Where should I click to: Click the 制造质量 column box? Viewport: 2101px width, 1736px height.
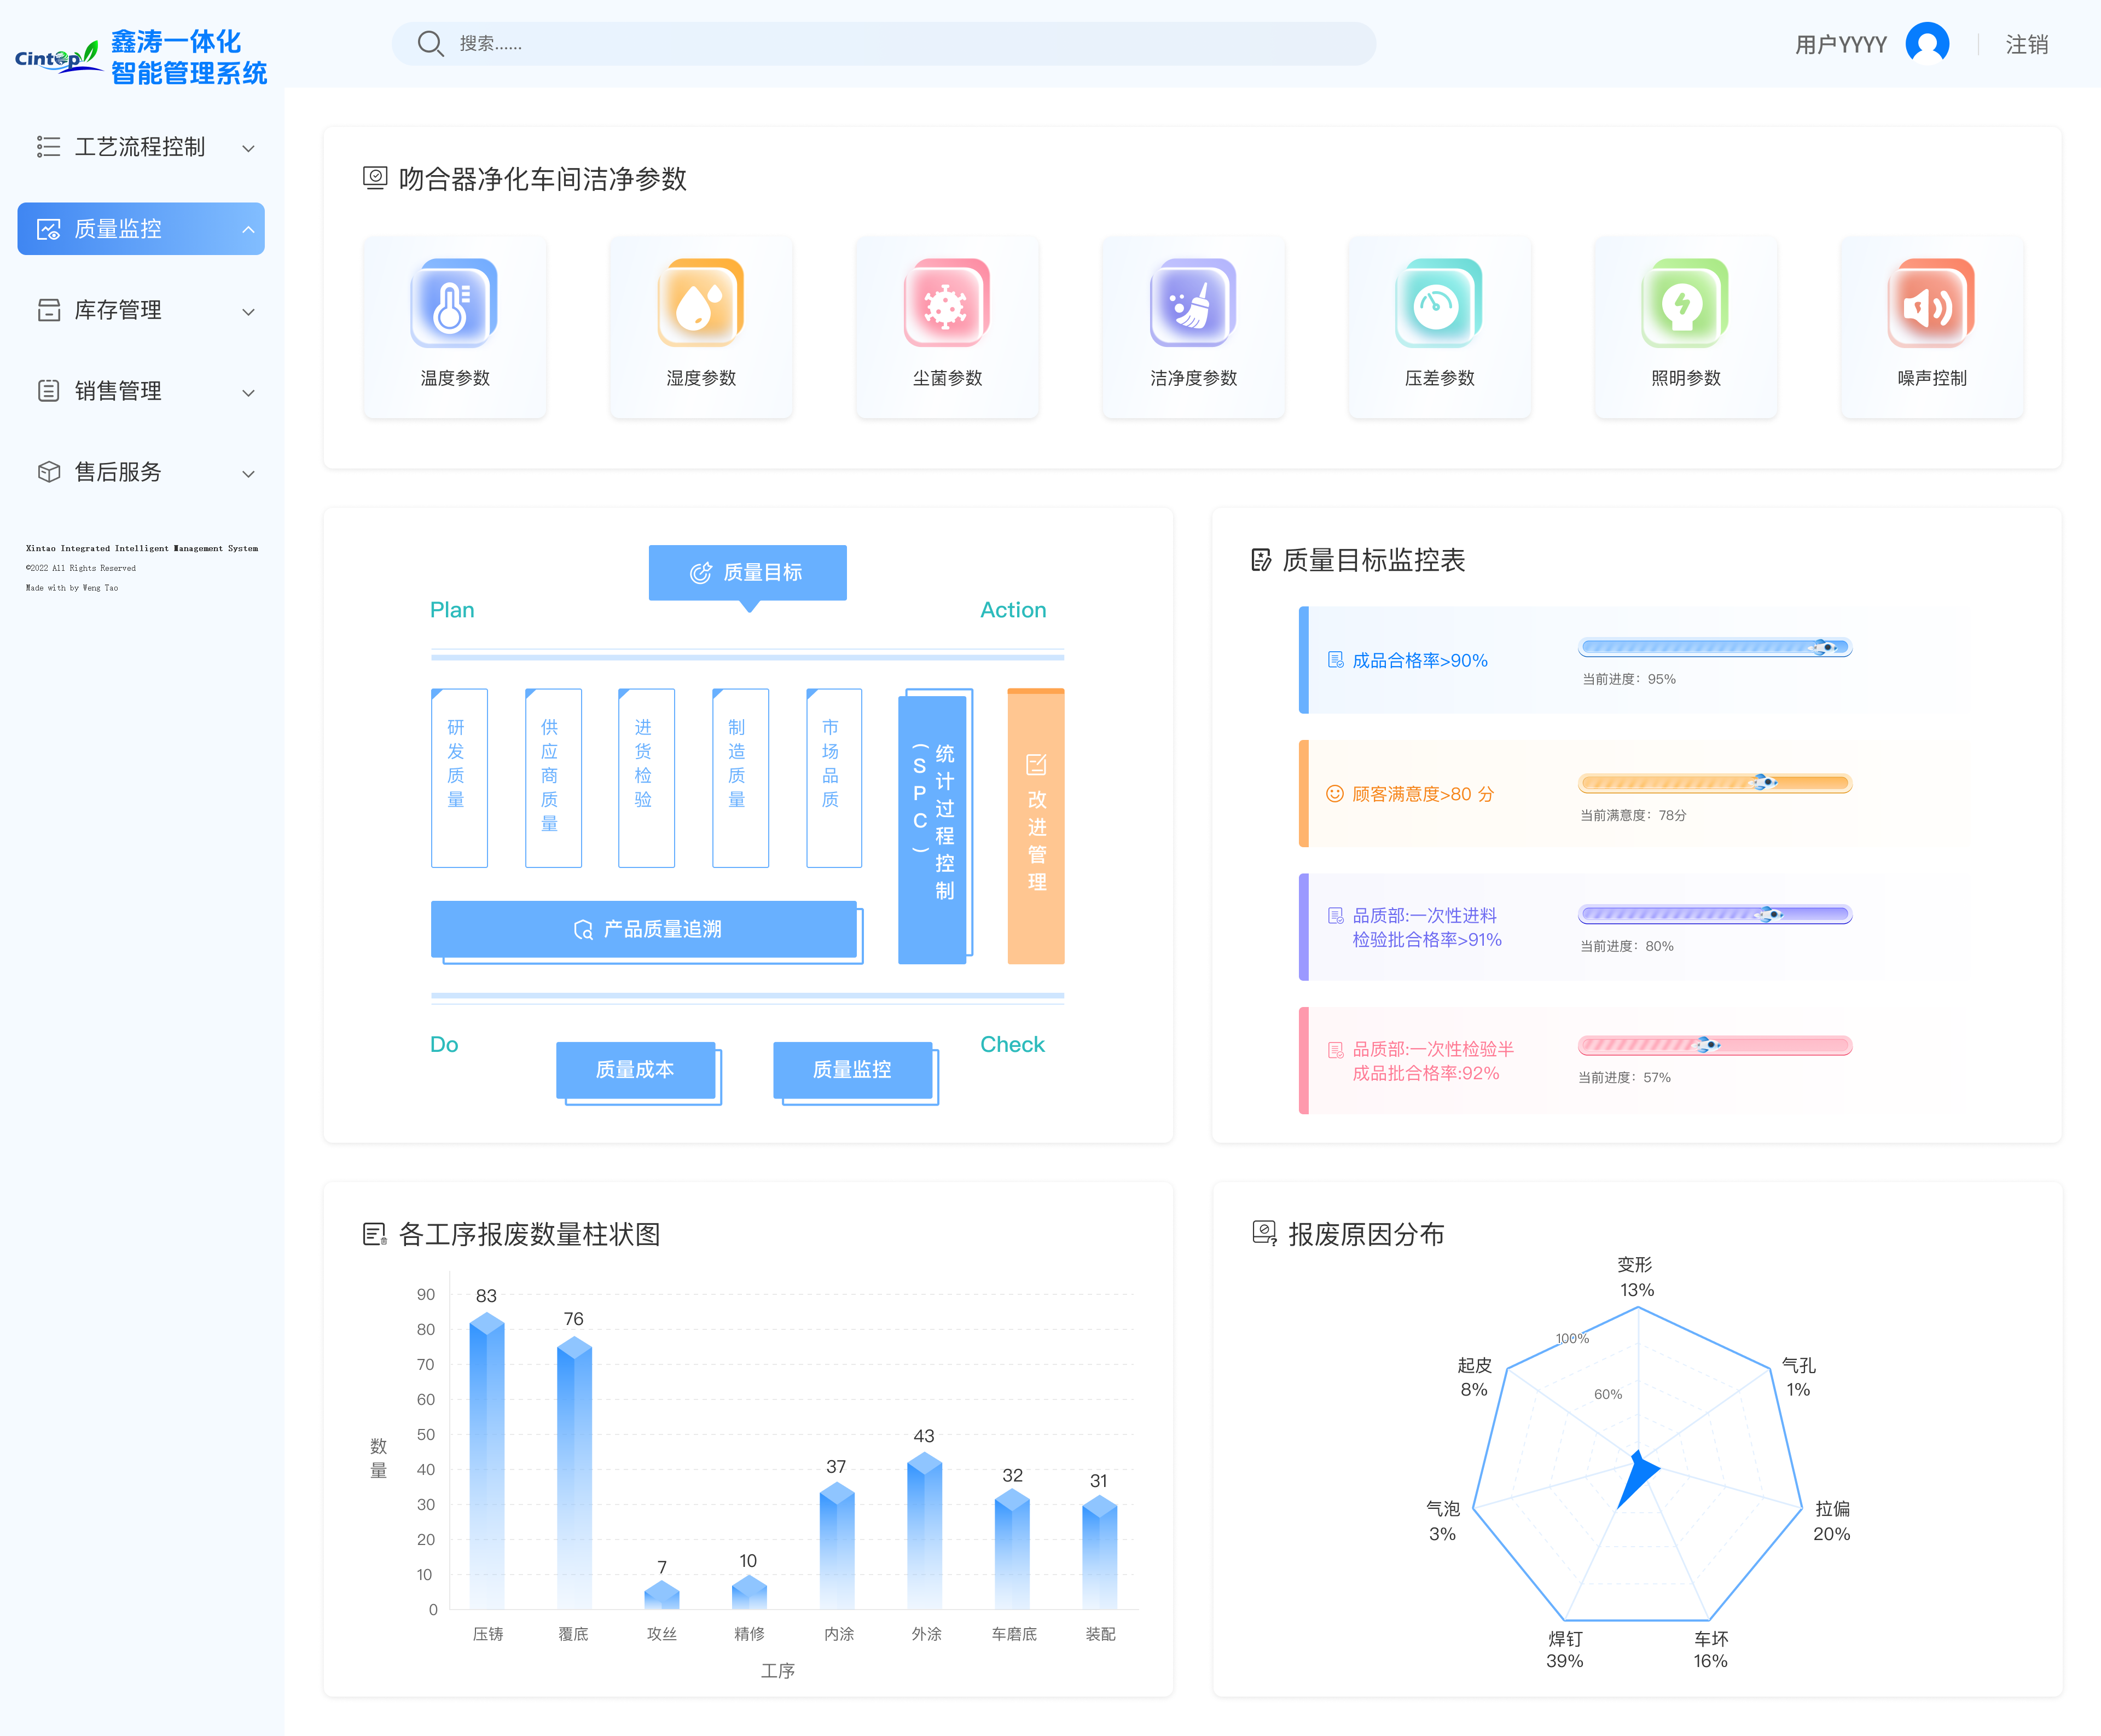point(740,777)
